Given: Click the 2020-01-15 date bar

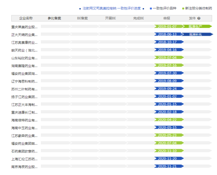Looking at the screenshot, I should click(x=169, y=104).
